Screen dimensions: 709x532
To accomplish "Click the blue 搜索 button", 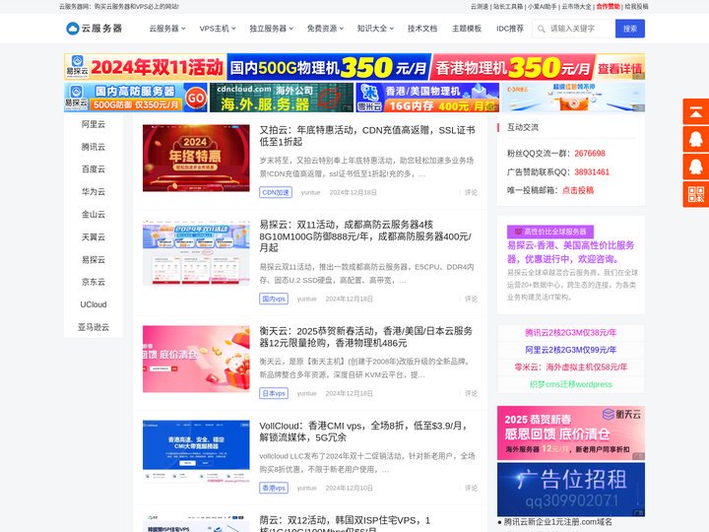I will click(x=630, y=29).
